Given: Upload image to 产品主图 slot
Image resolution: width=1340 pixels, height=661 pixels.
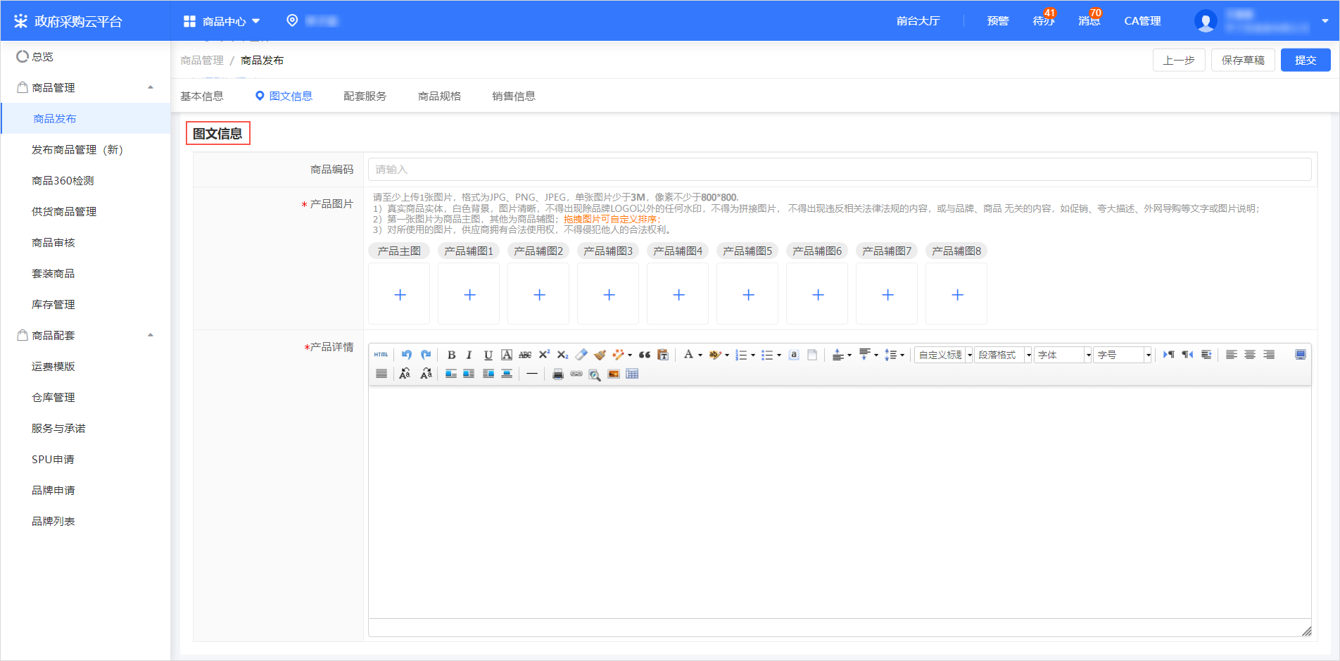Looking at the screenshot, I should click(x=399, y=294).
